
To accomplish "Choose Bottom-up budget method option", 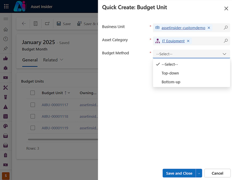I will (171, 82).
